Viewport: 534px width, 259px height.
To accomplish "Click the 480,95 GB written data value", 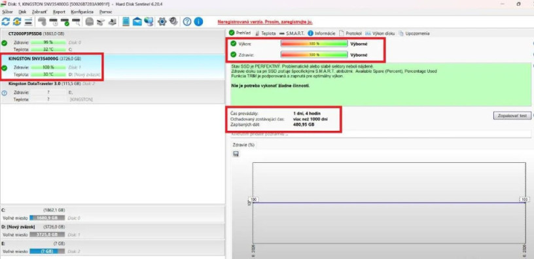I will [x=304, y=125].
